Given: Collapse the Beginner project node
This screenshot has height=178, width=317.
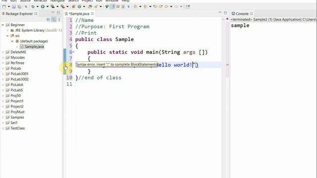Looking at the screenshot, I should click(x=3, y=25).
